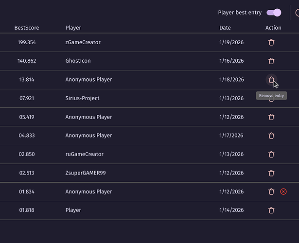
Task: Delete the entry for Player
Action: coord(271,210)
